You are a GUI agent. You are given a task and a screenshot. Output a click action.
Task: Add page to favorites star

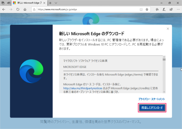click(x=147, y=9)
